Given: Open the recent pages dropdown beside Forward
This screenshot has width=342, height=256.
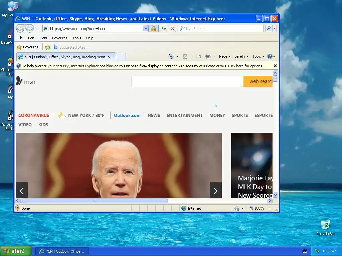Looking at the screenshot, I should tap(37, 29).
